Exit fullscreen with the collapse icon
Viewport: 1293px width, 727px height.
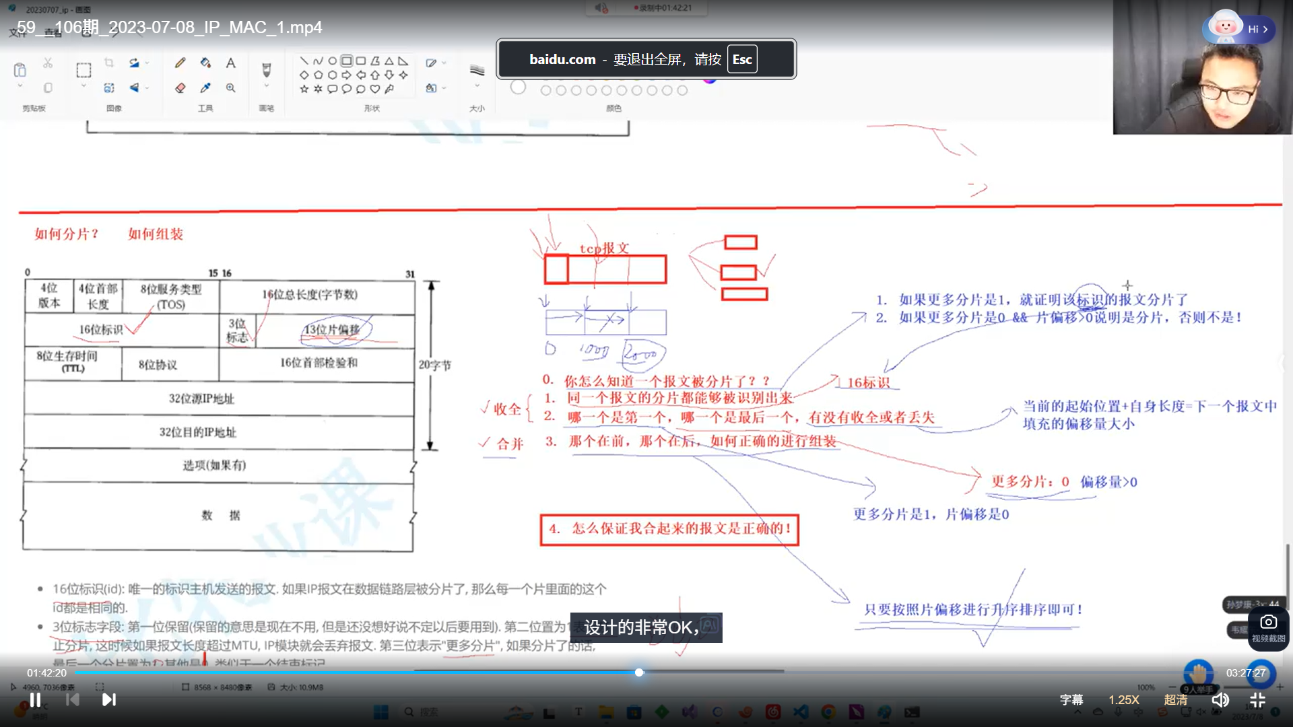point(1257,699)
